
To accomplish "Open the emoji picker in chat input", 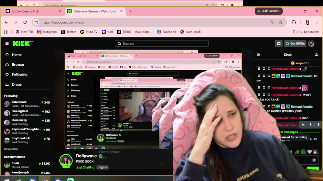I will 314,160.
